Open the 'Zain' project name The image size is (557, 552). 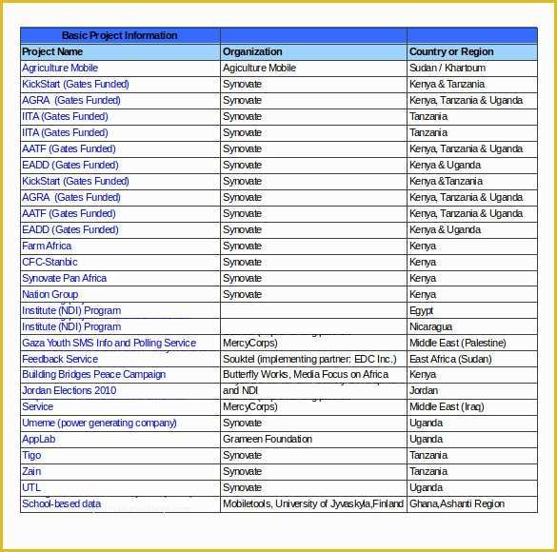click(x=31, y=471)
